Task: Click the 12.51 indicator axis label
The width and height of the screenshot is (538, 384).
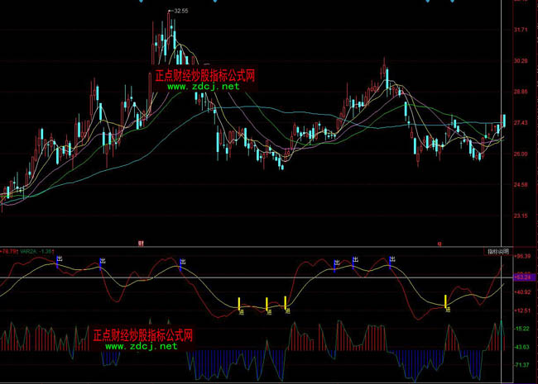Action: coord(522,311)
